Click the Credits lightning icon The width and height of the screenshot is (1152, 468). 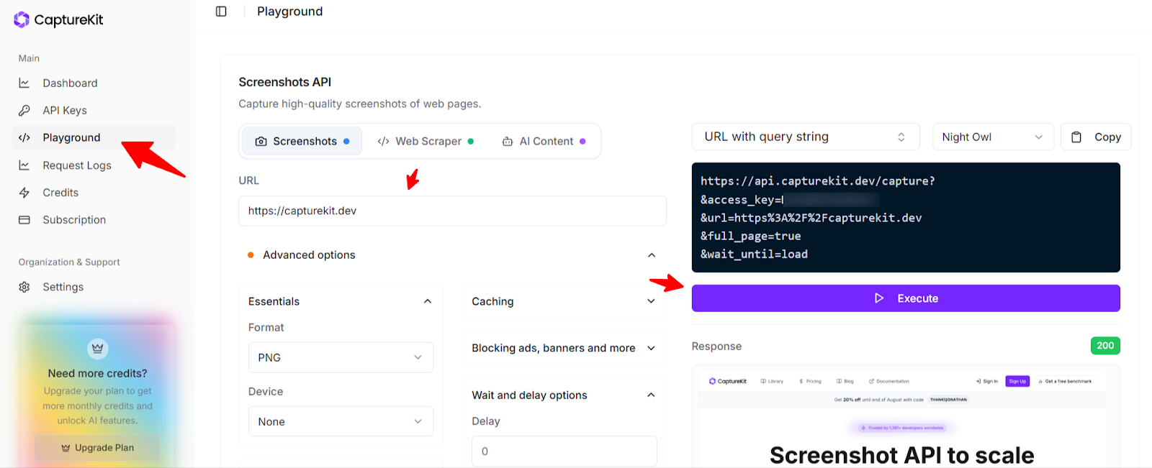(x=24, y=193)
